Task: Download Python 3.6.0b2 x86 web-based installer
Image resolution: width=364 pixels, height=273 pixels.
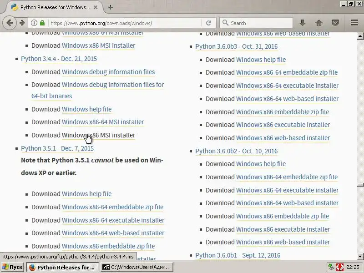Action: pyautogui.click(x=283, y=242)
